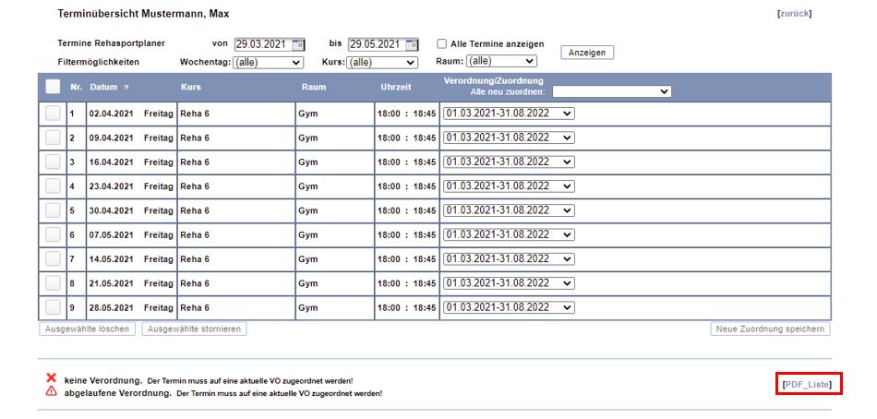877x419 pixels.
Task: Open the PDF_Liste link
Action: tap(807, 384)
